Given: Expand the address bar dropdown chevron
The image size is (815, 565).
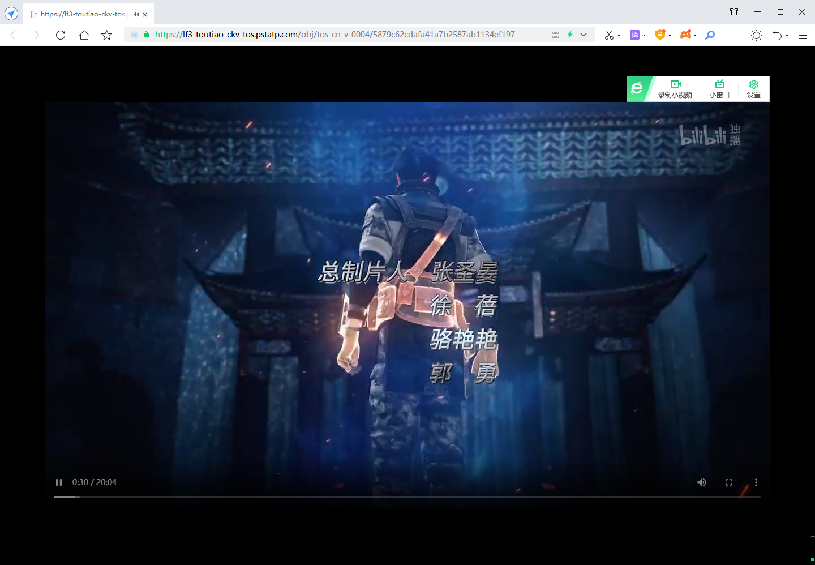Looking at the screenshot, I should tap(584, 35).
